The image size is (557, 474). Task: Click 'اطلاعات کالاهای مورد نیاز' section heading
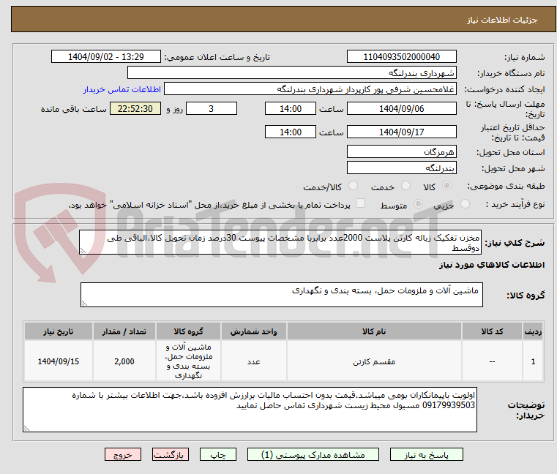[492, 265]
